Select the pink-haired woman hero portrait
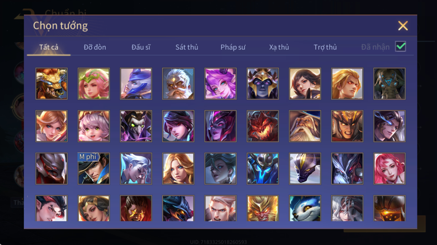This screenshot has height=245, width=437. click(389, 169)
